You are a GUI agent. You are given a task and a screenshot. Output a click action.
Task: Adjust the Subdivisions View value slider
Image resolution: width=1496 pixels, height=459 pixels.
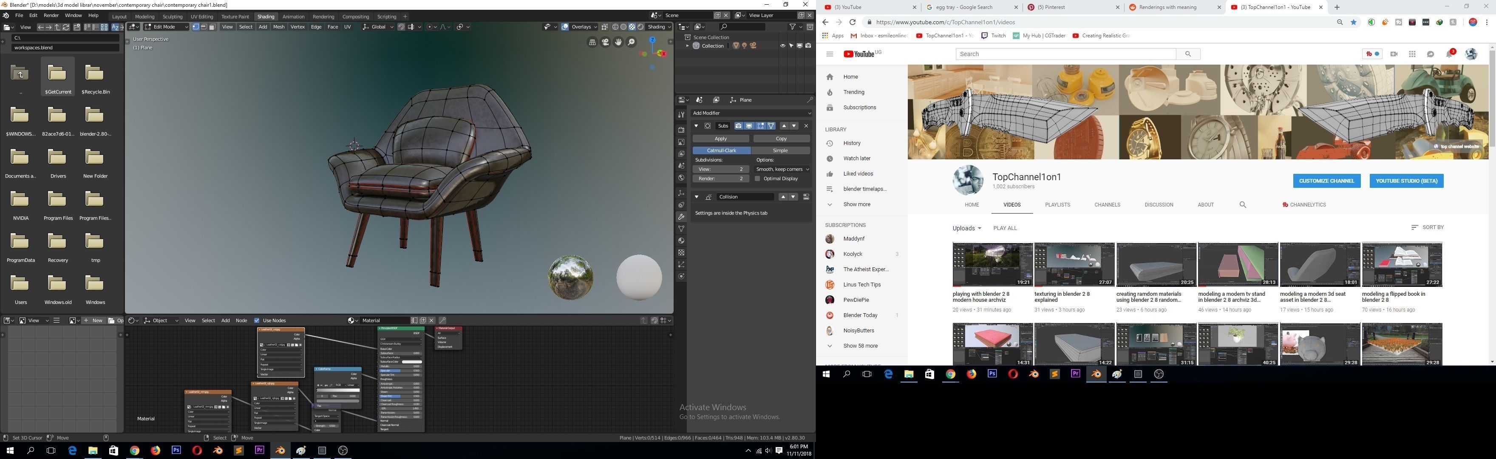[721, 169]
